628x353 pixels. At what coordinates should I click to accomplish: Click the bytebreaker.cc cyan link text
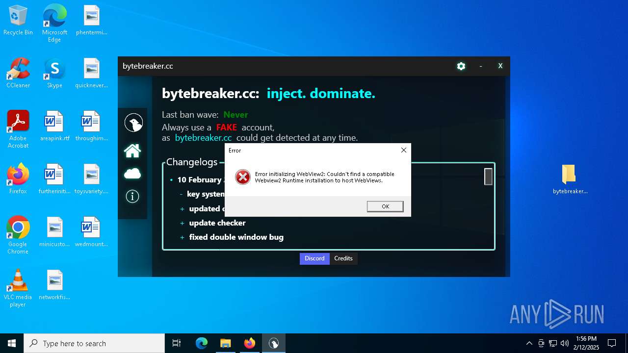(x=203, y=138)
